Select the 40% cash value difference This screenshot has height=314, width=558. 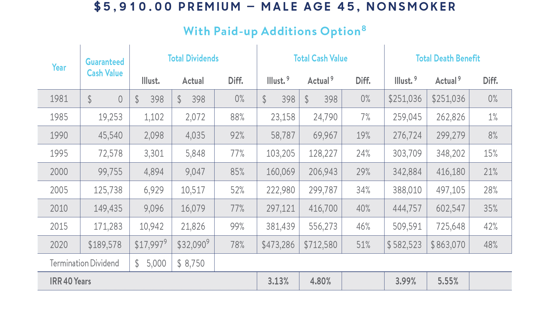(363, 208)
